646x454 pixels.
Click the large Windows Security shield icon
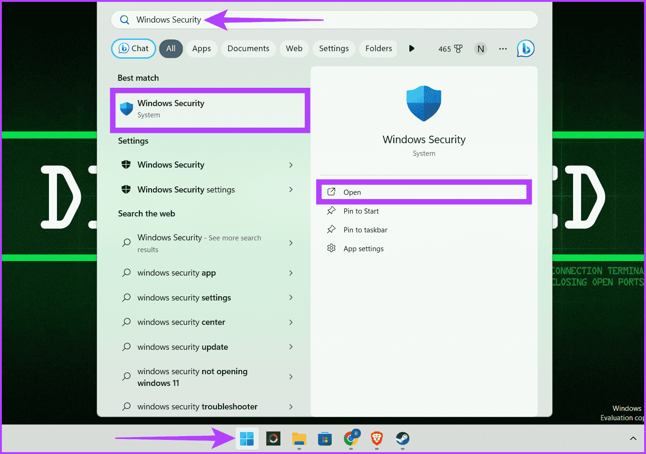[424, 103]
